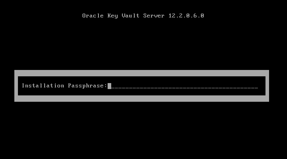
Task: Click the word 'Installation' in the prompt
Action: (x=43, y=85)
